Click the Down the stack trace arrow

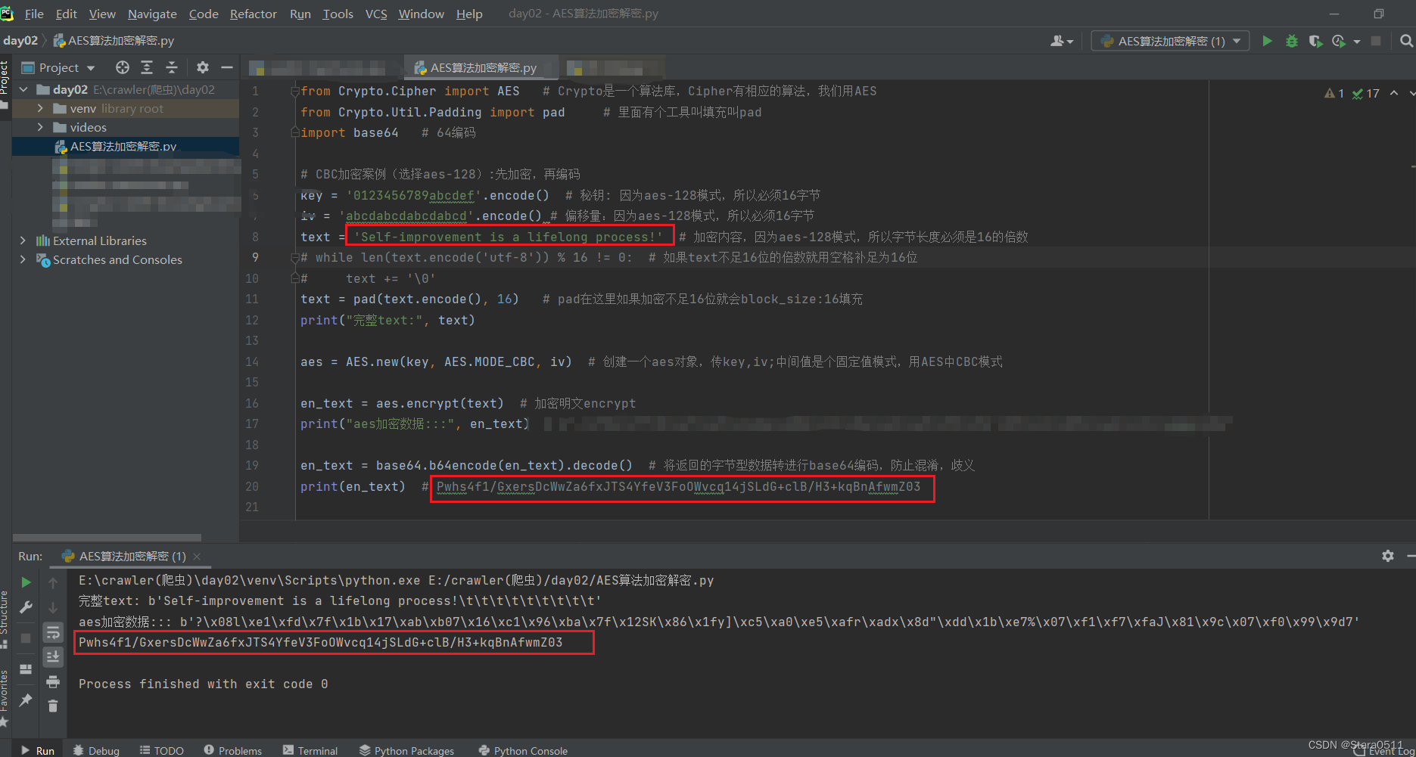[x=53, y=607]
